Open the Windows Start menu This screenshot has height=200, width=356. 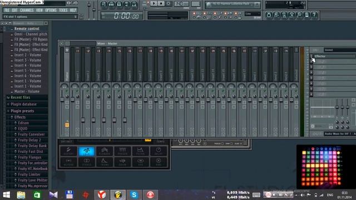pos(6,195)
